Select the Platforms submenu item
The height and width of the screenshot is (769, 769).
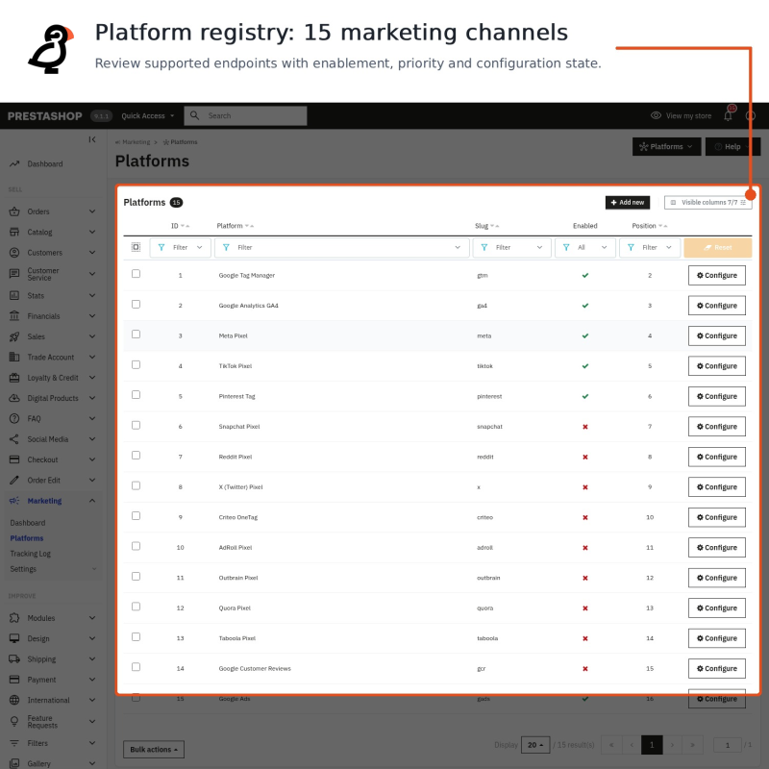coord(27,538)
